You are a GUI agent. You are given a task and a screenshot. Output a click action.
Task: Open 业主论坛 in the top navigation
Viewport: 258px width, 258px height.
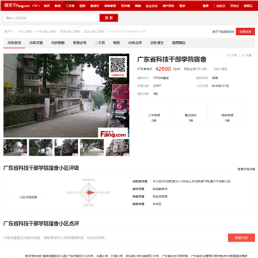pos(152,6)
